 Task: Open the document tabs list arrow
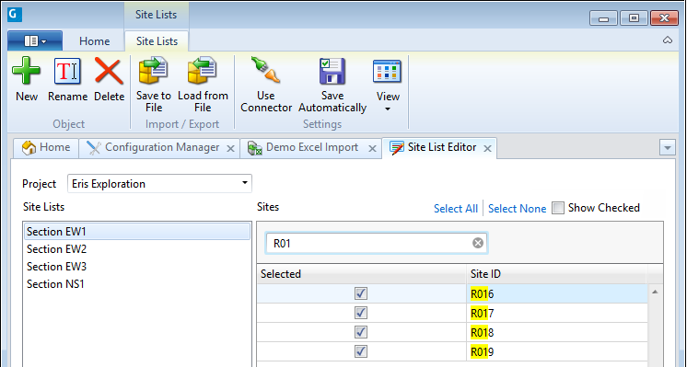[x=668, y=148]
